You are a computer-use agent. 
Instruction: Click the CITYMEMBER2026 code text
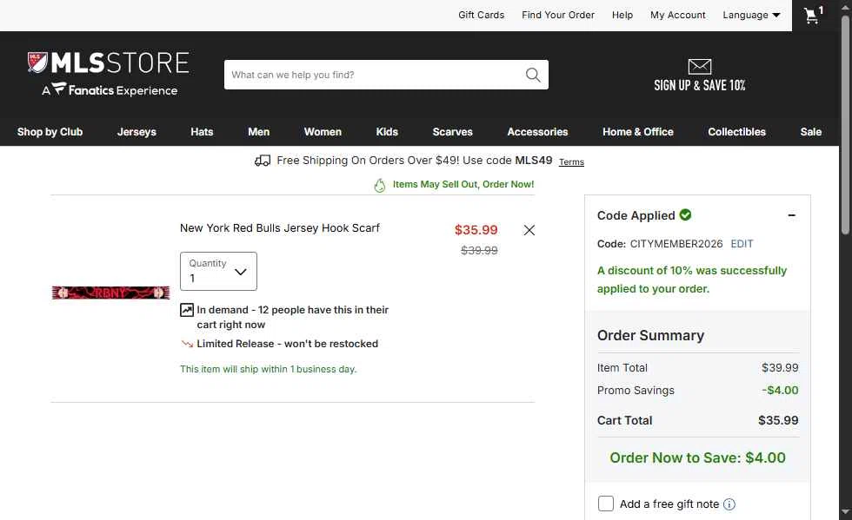point(676,244)
